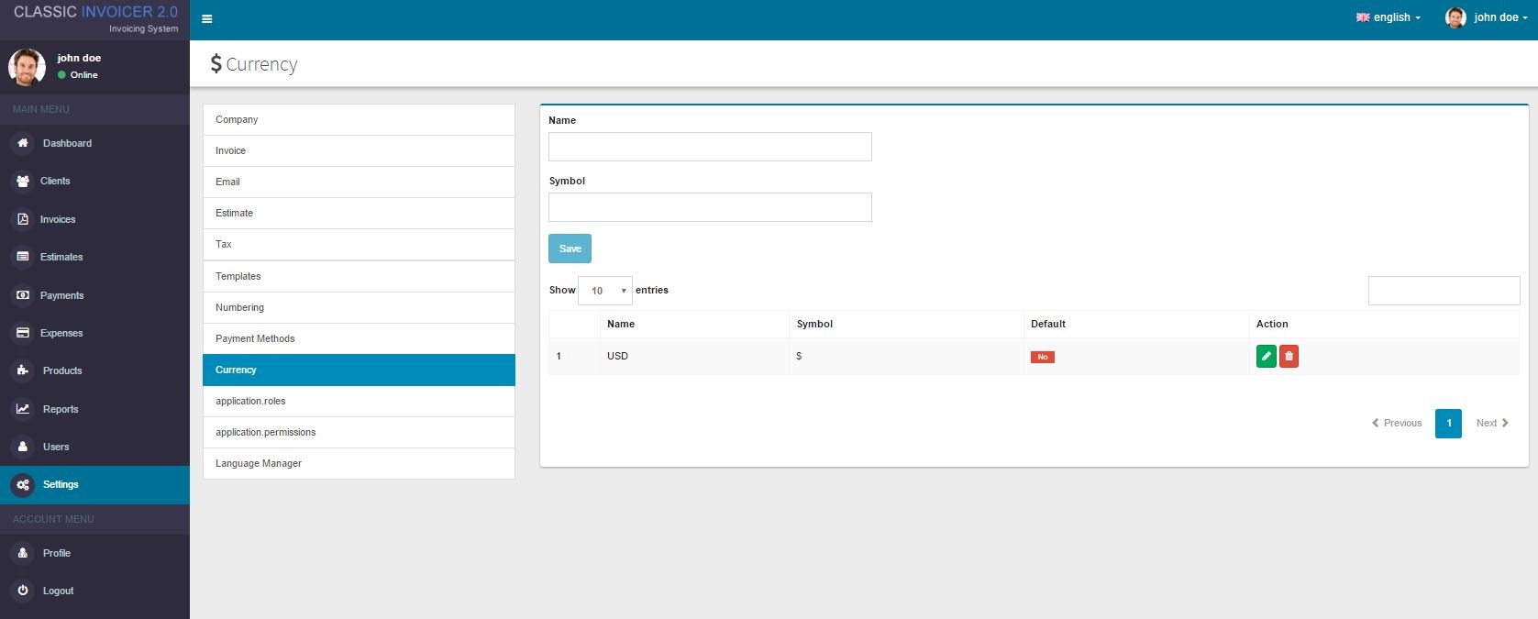Screen dimensions: 1538x619
Task: Go to Invoices via its document icon
Action: tap(23, 219)
